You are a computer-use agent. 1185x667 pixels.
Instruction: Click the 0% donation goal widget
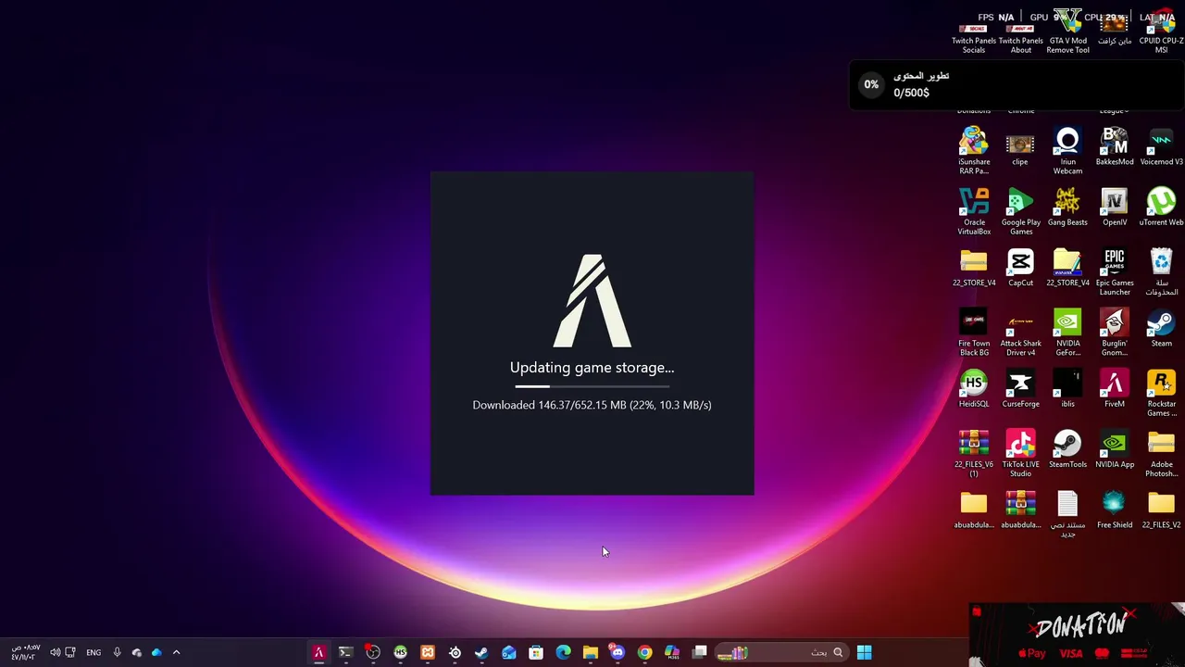pyautogui.click(x=1017, y=84)
